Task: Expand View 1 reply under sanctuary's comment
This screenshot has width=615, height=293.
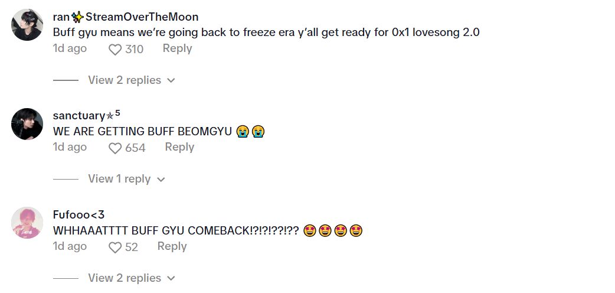Action: [x=126, y=179]
